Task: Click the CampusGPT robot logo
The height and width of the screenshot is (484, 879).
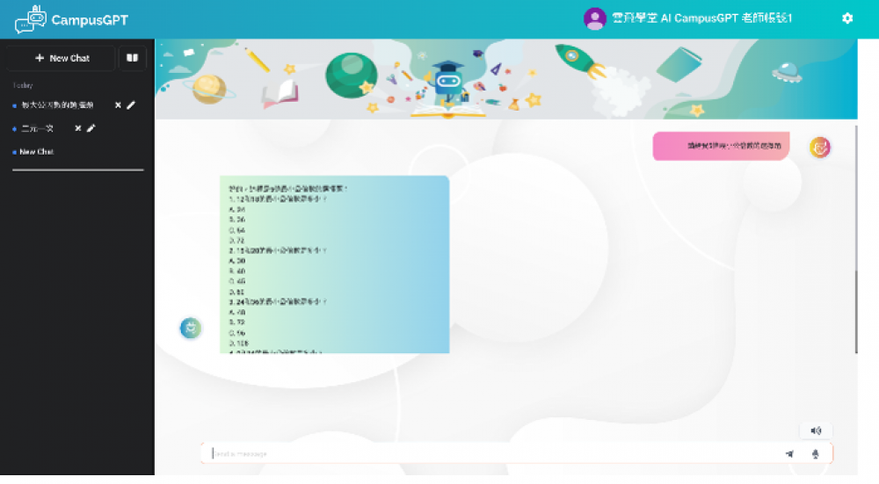Action: (30, 18)
